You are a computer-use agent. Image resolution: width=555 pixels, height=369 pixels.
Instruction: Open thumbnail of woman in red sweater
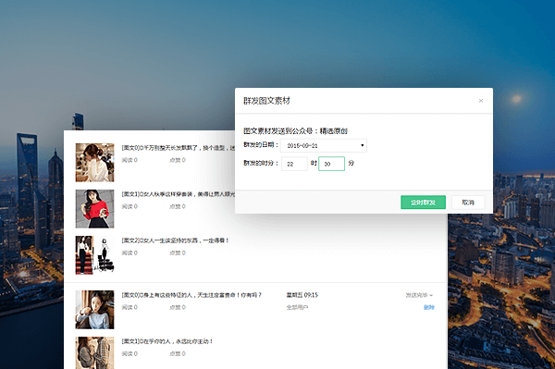95,209
